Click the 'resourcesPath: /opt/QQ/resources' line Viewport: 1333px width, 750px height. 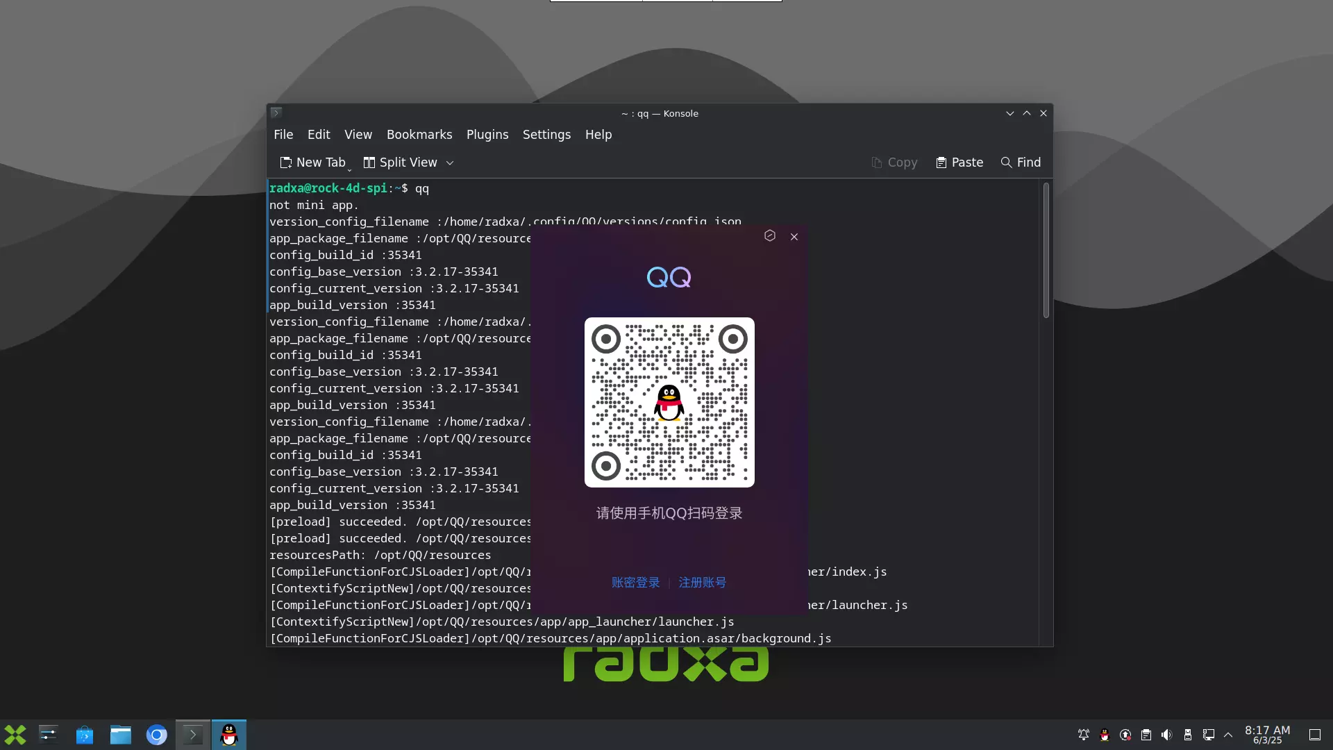coord(380,555)
